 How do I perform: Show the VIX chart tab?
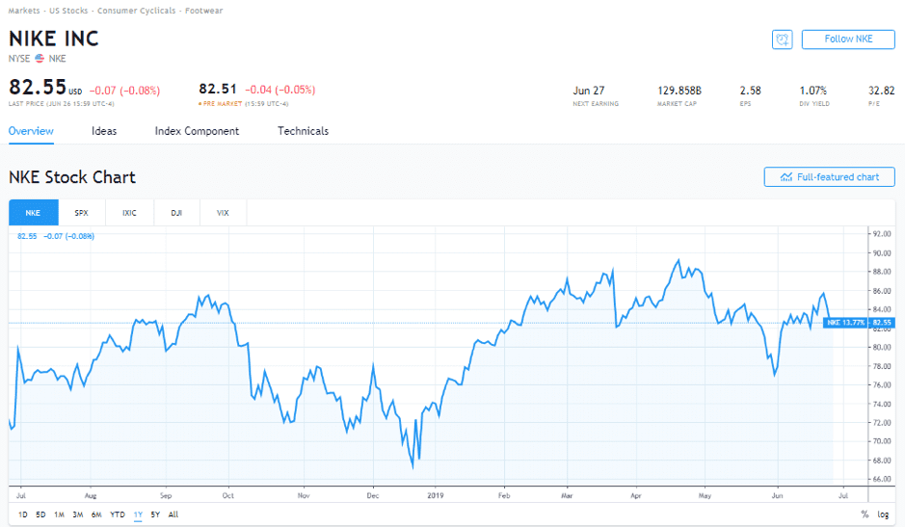223,213
